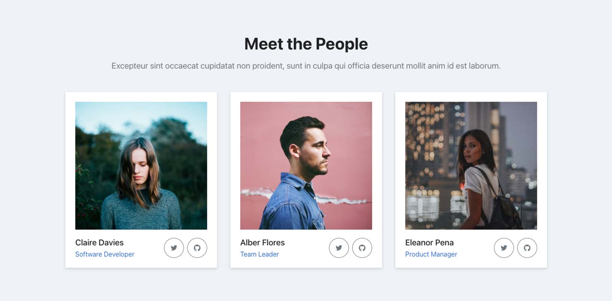Click blank area of Claire Davies card
612x301 pixels.
coord(149,248)
